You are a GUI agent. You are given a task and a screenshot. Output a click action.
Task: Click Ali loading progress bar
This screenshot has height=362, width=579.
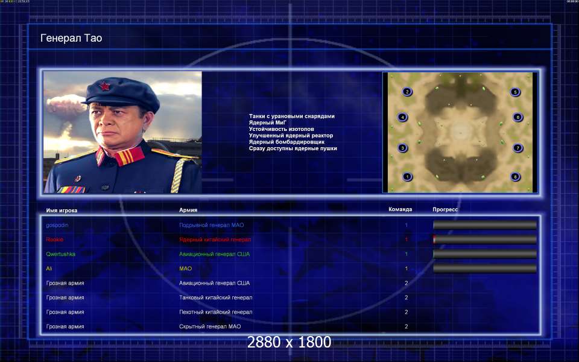(x=484, y=268)
